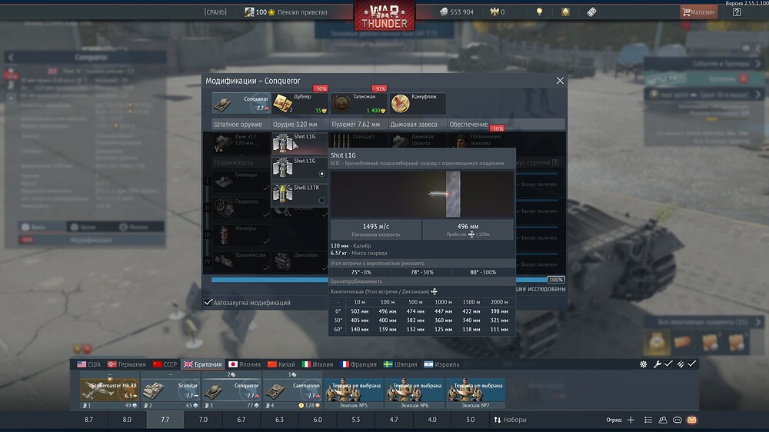
Task: Open the slotbar gear settings icon
Action: [643, 364]
